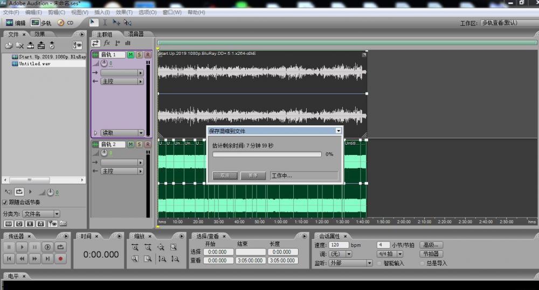Click Zoom In Horizontally icon
Viewport: 539px width, 290px height.
point(135,247)
